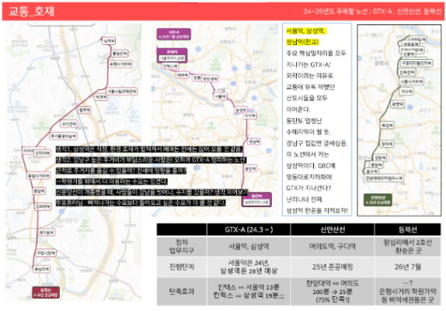Screen dimensions: 446x311
Task: Click the 25년 준공예정 table cell
Action: 333,267
